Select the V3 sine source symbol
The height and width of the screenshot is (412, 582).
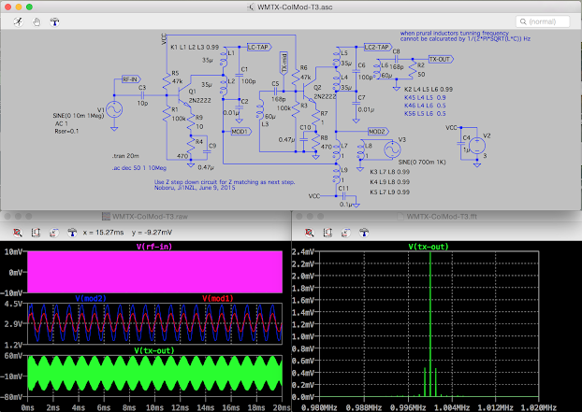(392, 149)
